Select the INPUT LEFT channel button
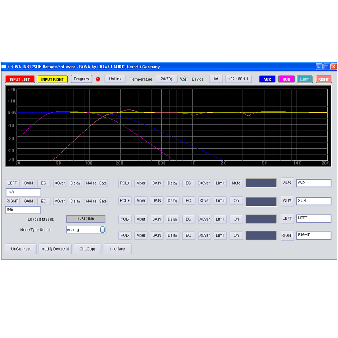 [x=20, y=79]
